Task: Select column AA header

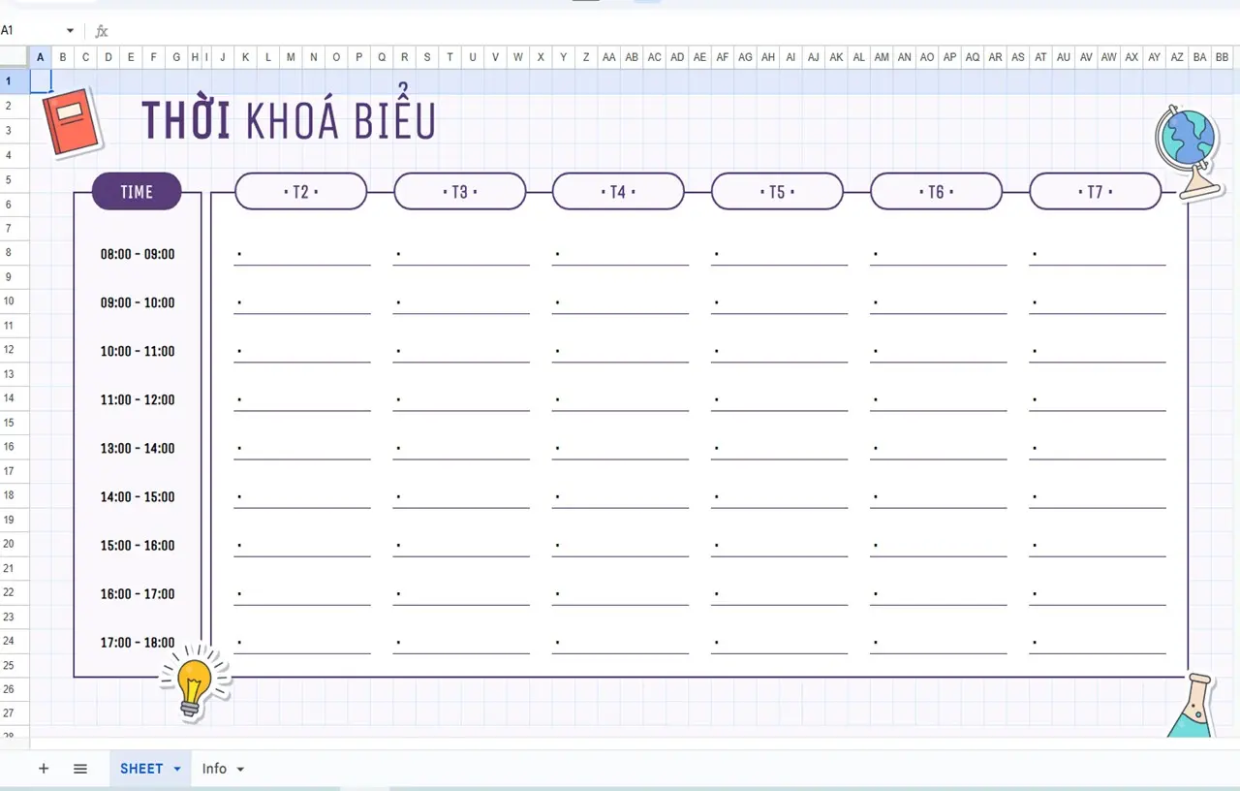Action: coord(609,57)
